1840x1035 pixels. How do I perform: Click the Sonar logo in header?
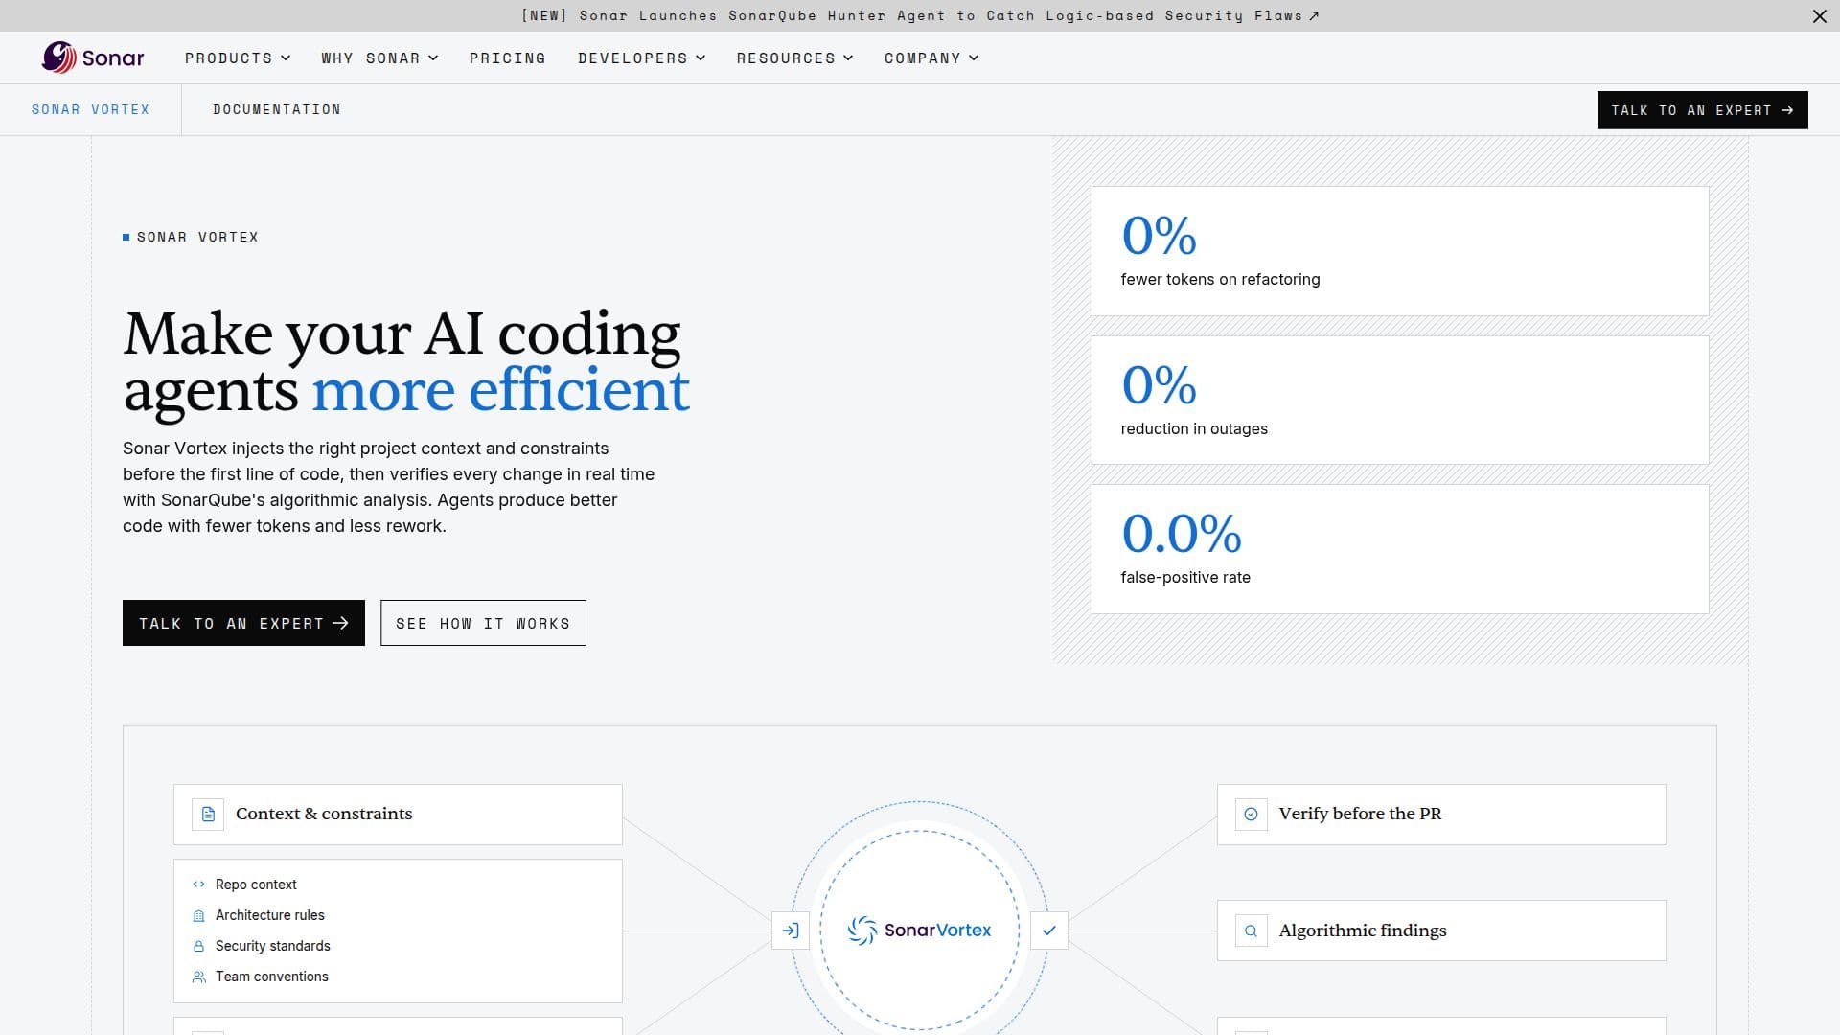(x=93, y=57)
